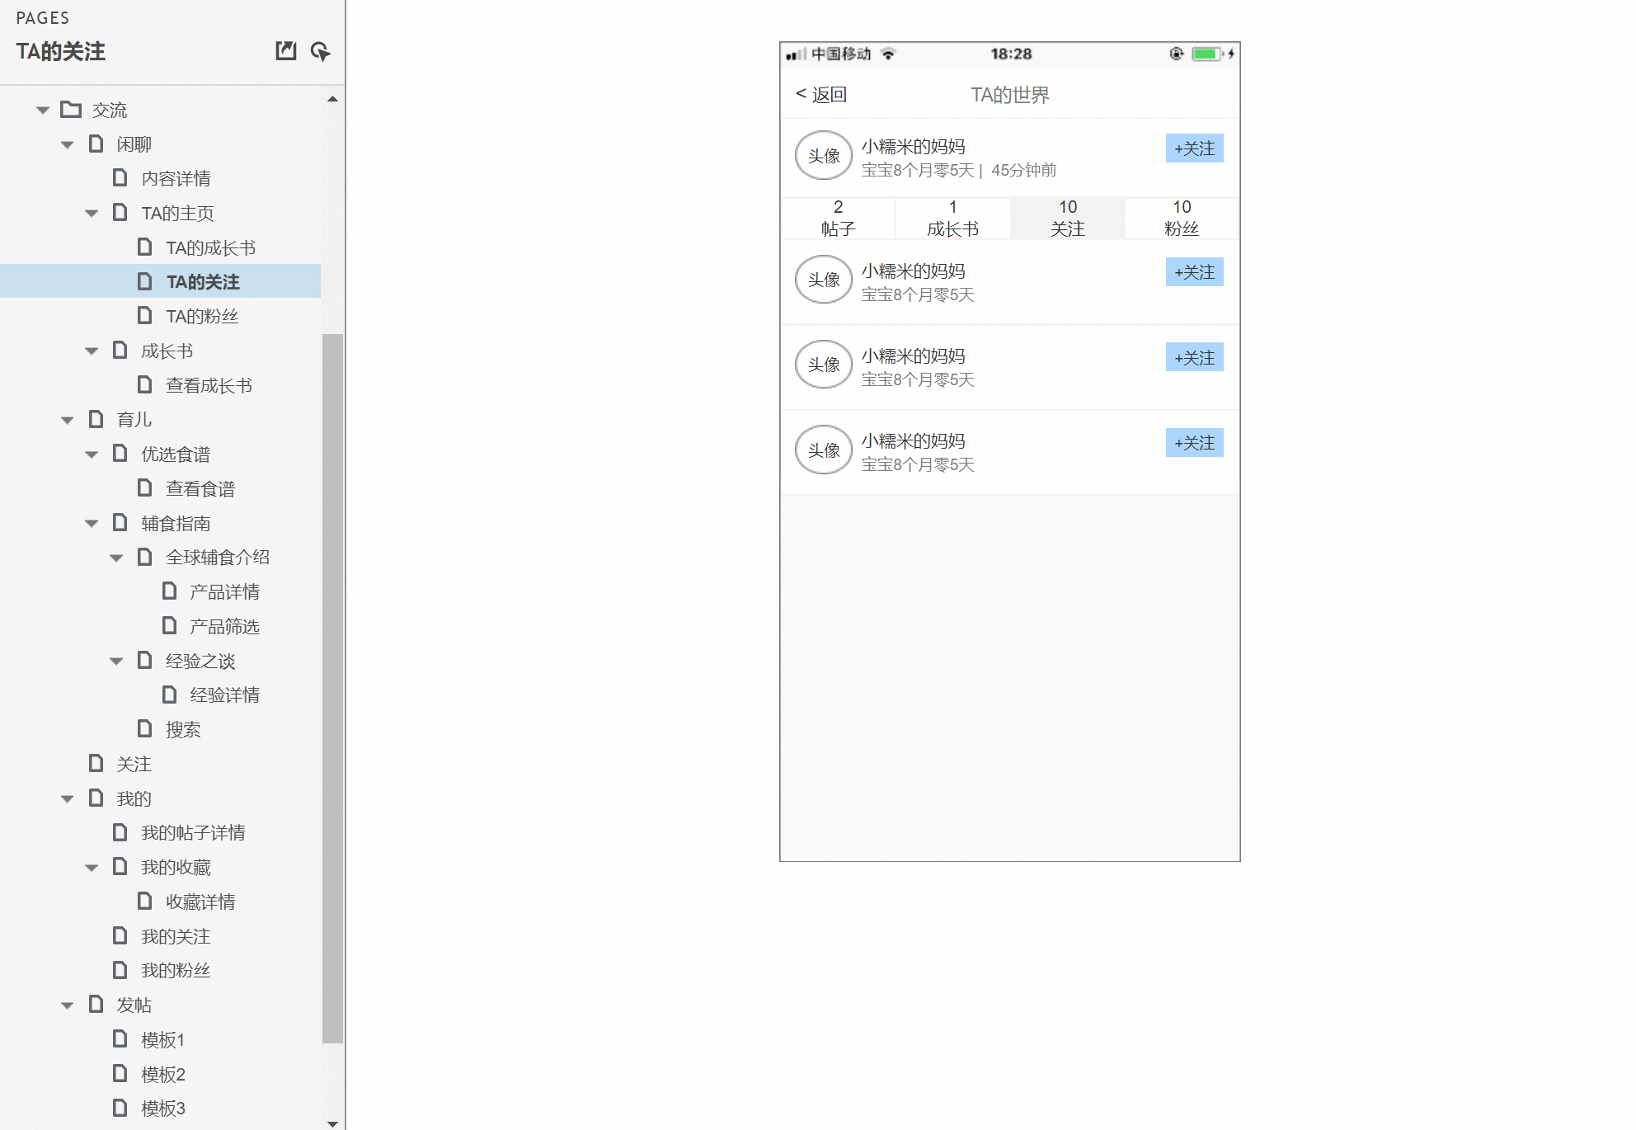Click the folder icon next to 交流
Image resolution: width=1636 pixels, height=1130 pixels.
(x=71, y=109)
